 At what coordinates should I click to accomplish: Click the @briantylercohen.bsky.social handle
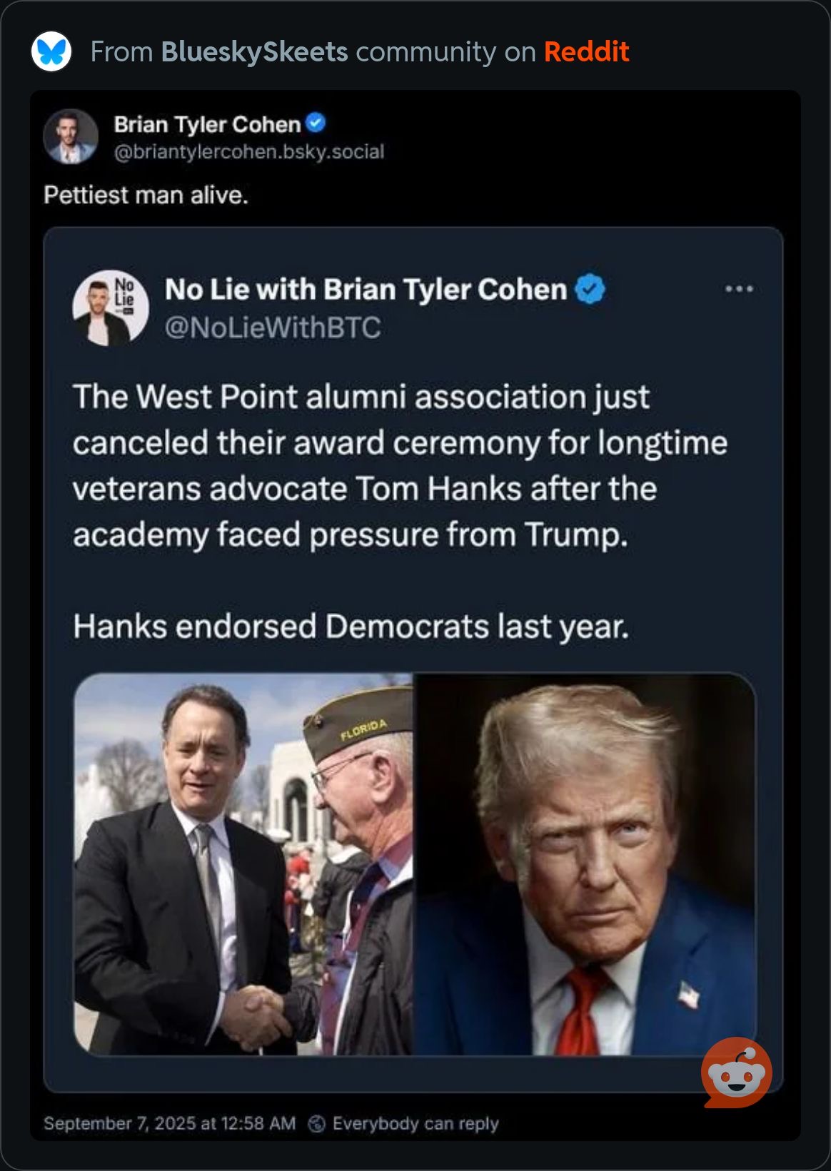(x=249, y=151)
